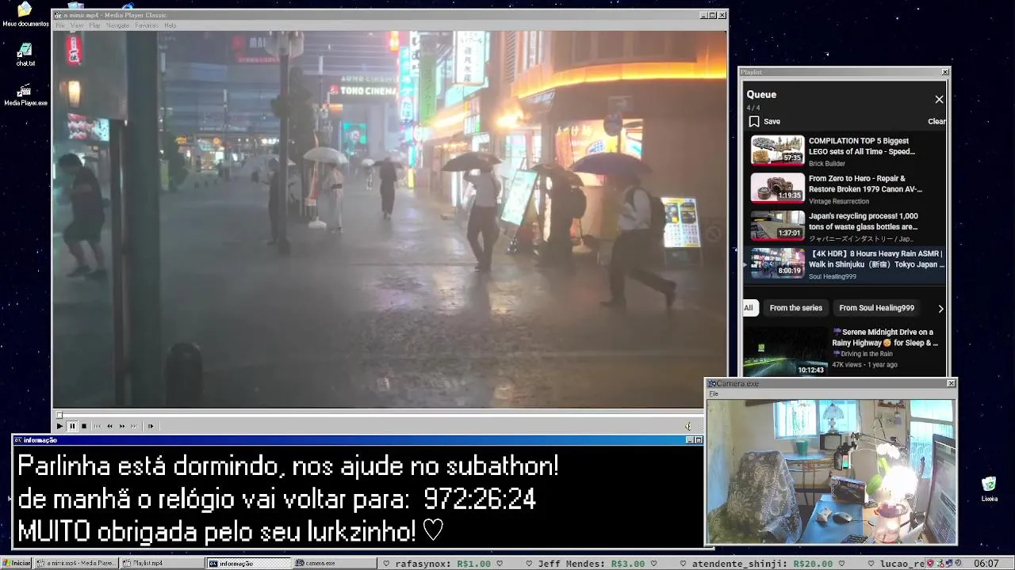Image resolution: width=1015 pixels, height=570 pixels.
Task: Close the Camera.exe window
Action: coord(952,383)
